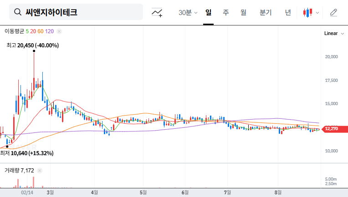Click the 4월 axis label

94,192
